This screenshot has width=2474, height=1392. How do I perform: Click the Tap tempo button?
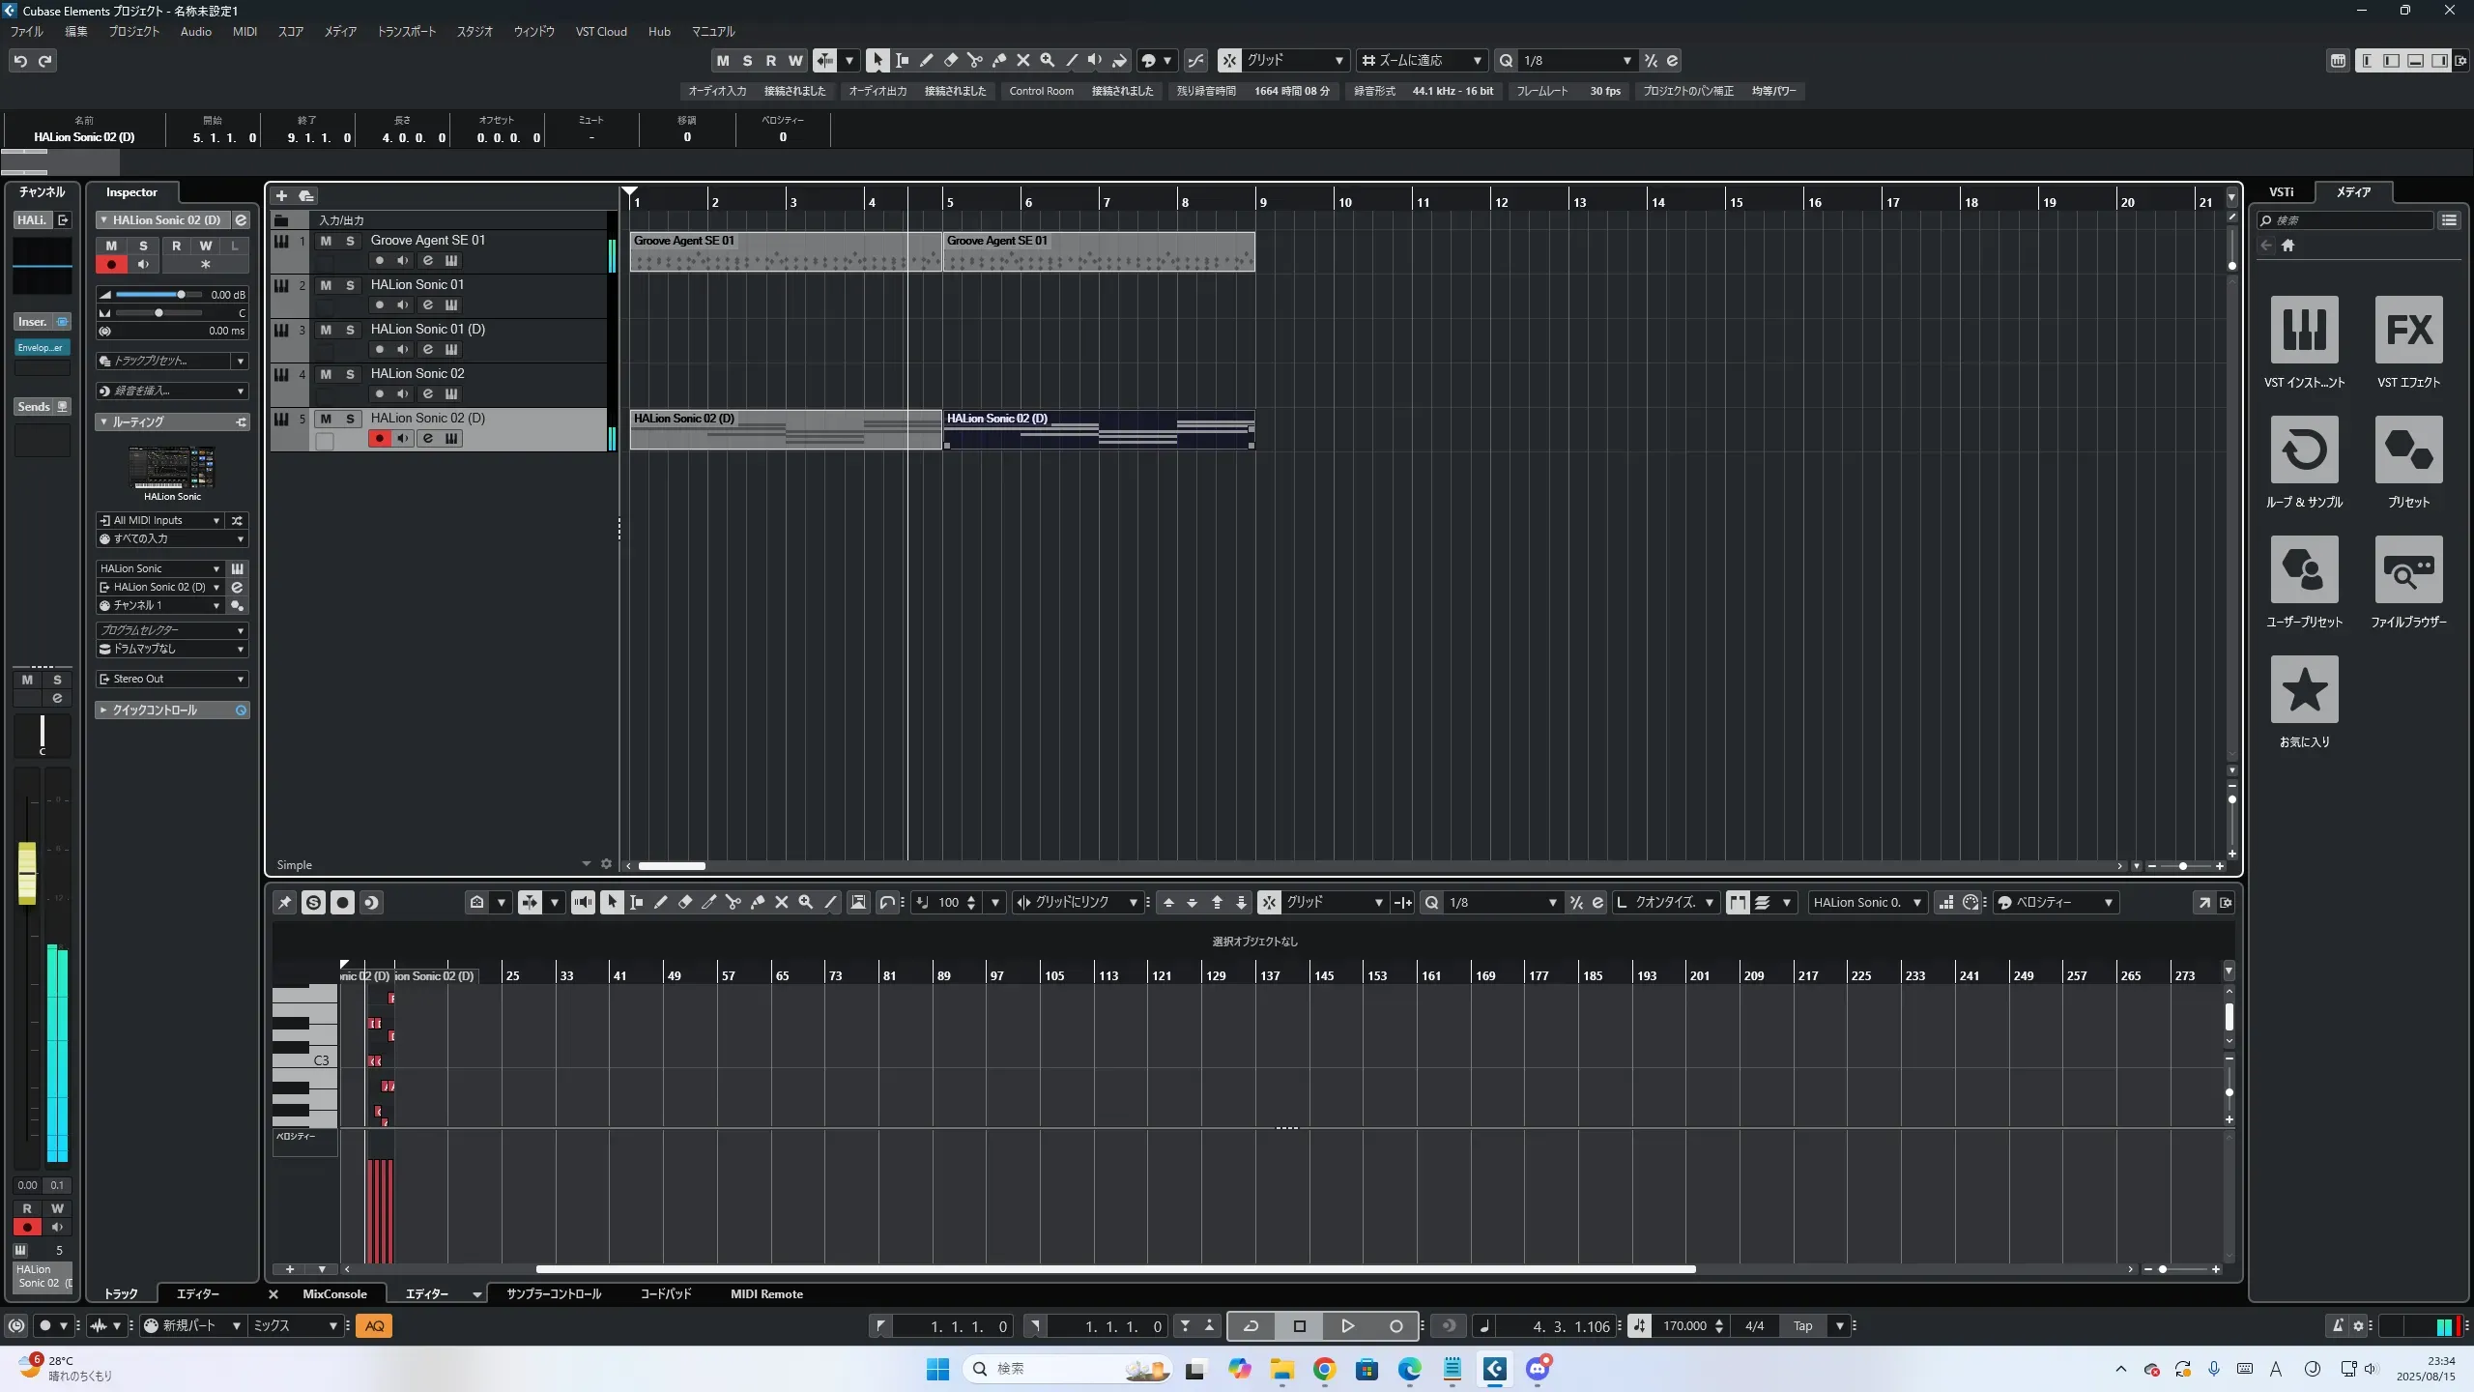(1802, 1326)
